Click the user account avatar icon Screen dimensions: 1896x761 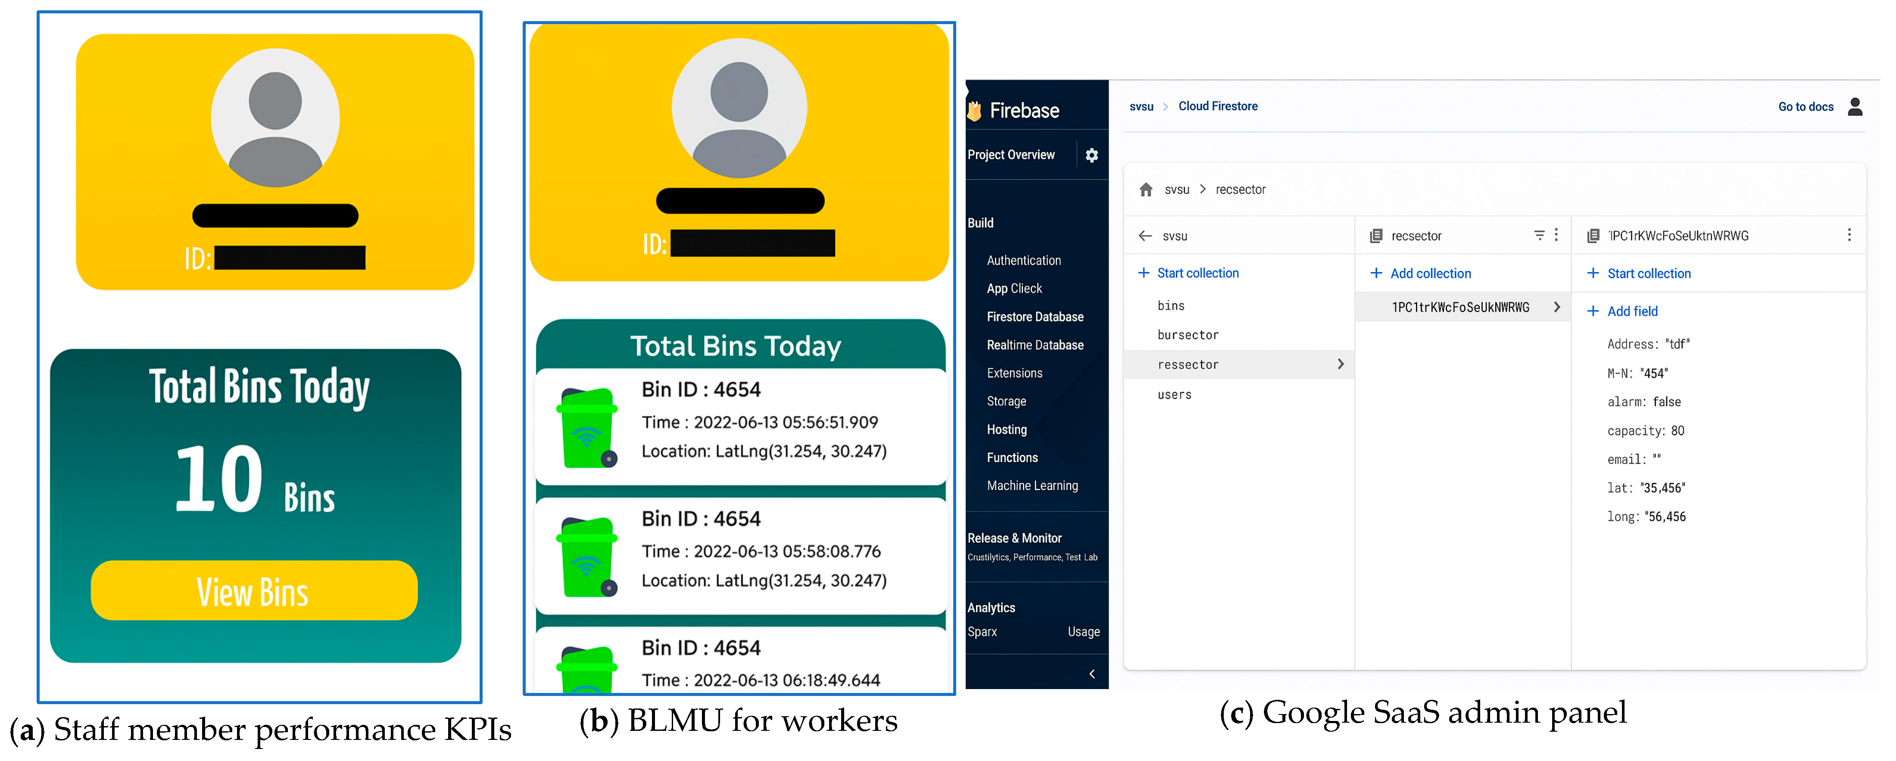pyautogui.click(x=1855, y=107)
